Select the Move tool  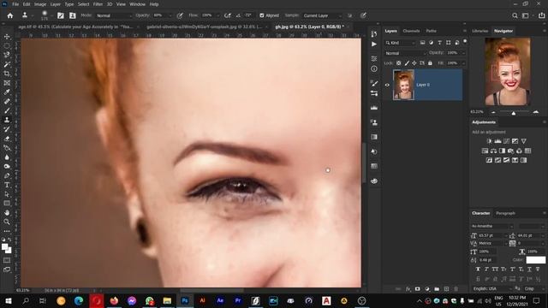tap(7, 37)
